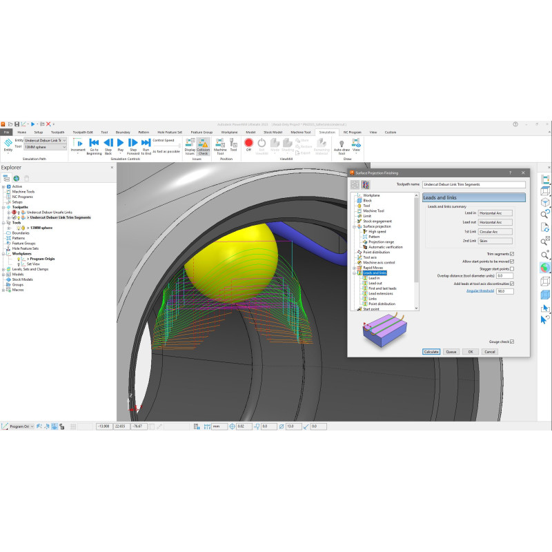The width and height of the screenshot is (552, 552).
Task: Select shaded view globe icon in right toolbar
Action: [545, 267]
